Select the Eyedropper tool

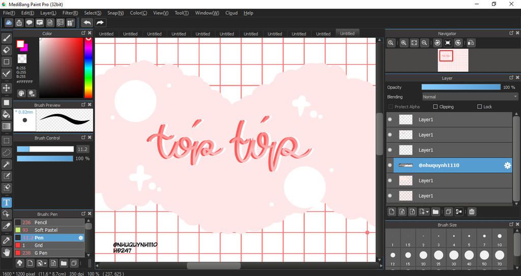tap(6, 240)
